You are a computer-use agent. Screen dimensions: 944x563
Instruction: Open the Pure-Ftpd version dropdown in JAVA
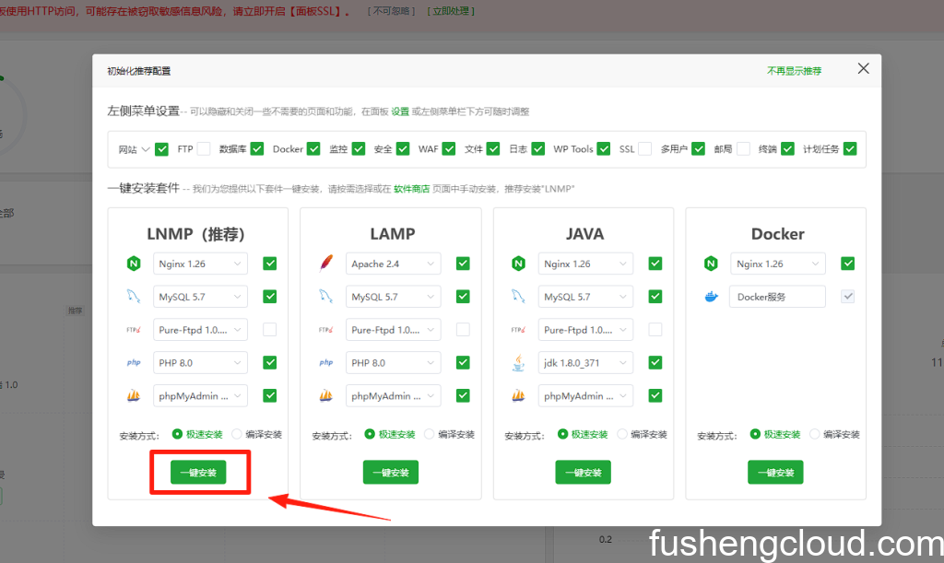585,330
